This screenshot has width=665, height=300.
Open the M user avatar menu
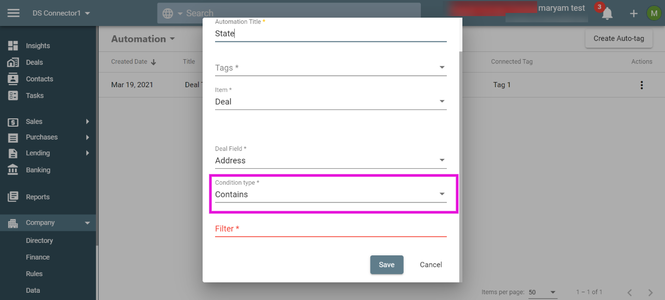coord(654,13)
